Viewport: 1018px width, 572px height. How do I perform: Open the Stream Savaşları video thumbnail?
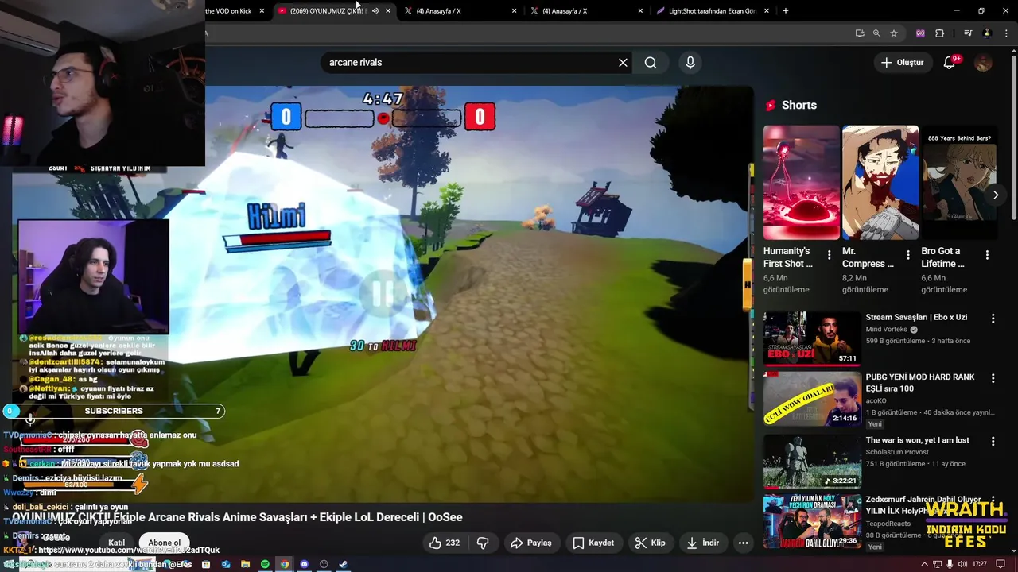(x=812, y=338)
